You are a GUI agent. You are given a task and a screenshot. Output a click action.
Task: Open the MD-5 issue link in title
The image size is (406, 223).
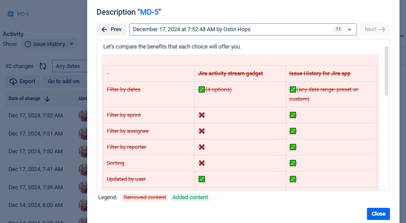pyautogui.click(x=149, y=12)
